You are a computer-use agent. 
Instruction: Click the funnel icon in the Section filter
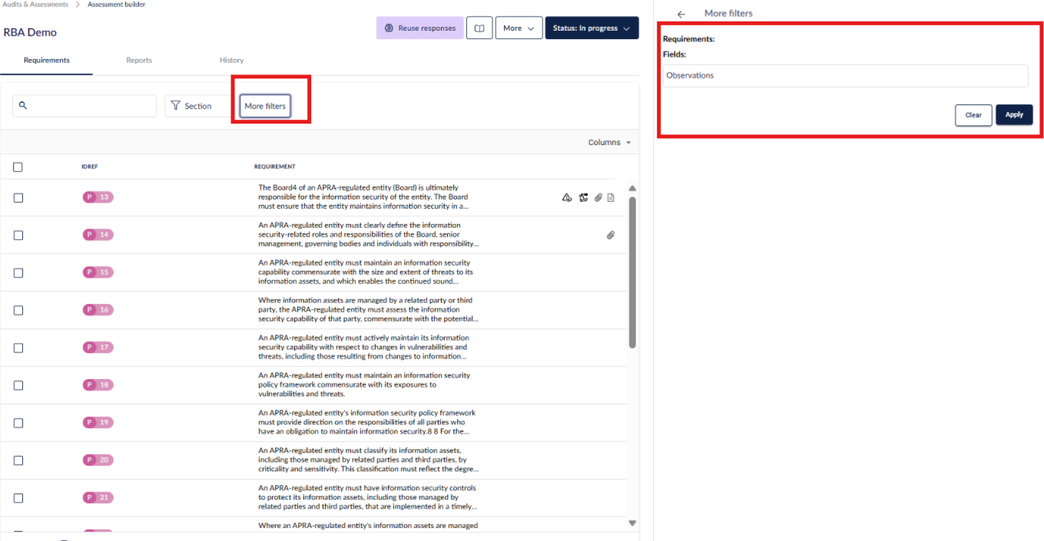click(175, 106)
